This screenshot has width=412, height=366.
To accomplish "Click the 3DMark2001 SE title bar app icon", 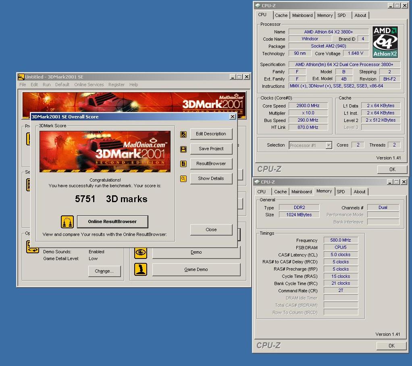I will coord(21,77).
